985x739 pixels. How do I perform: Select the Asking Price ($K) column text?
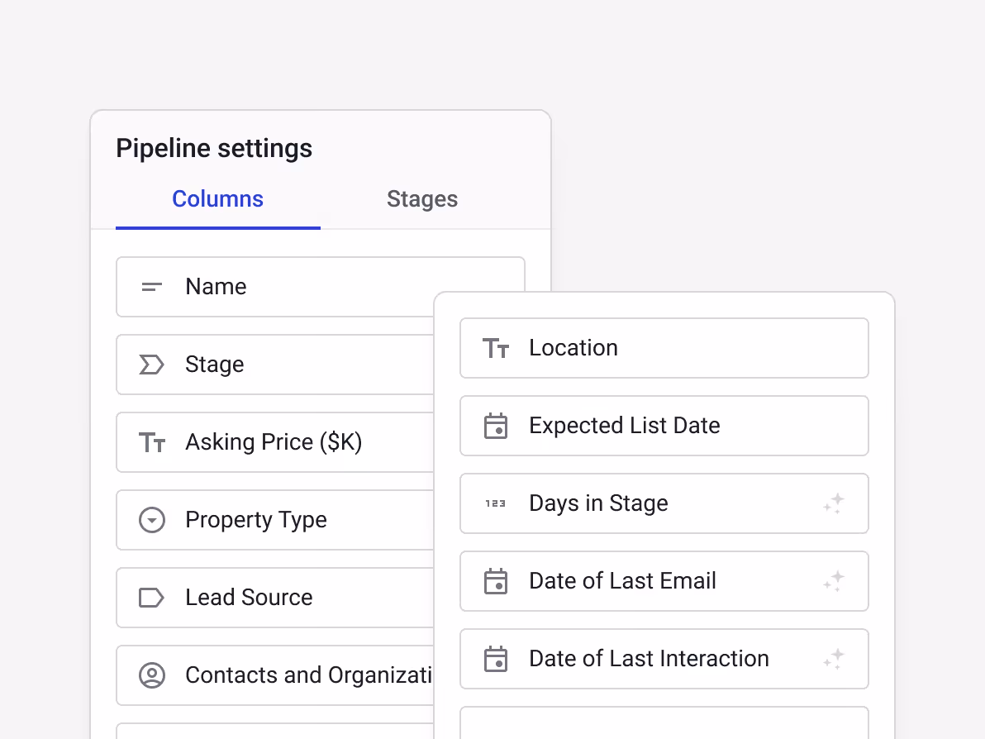274,442
